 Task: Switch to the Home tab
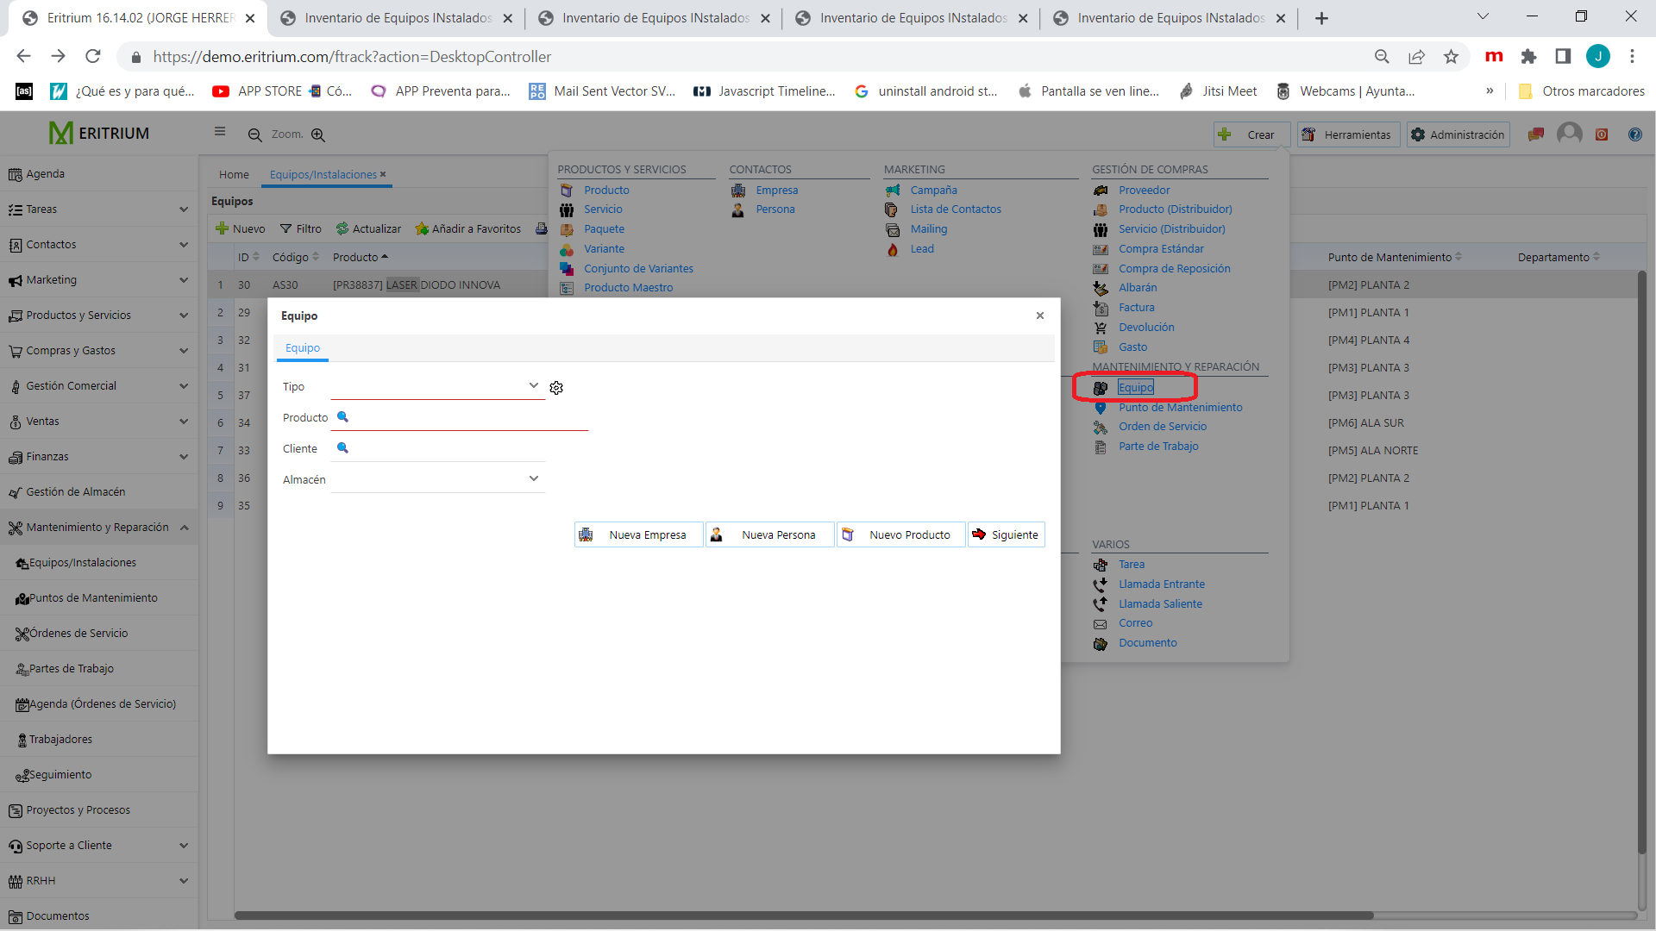[x=234, y=174]
